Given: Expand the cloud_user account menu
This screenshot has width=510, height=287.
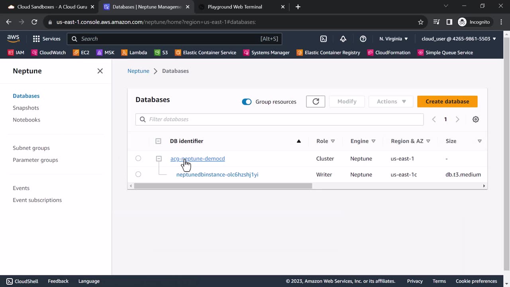Looking at the screenshot, I should (459, 39).
